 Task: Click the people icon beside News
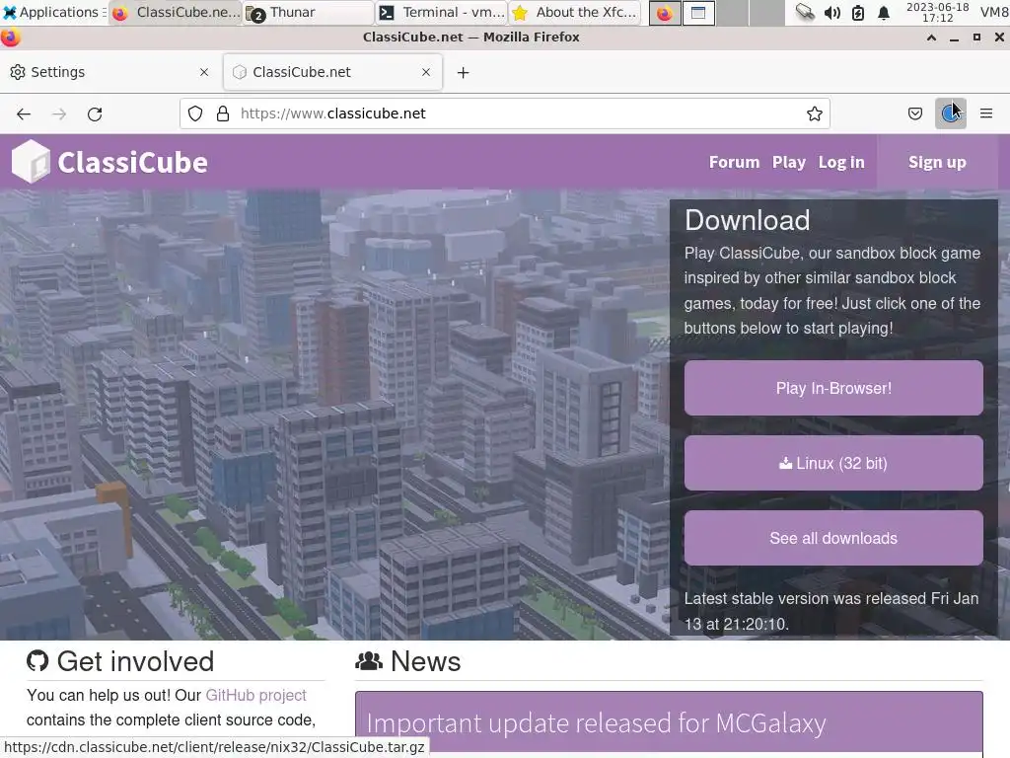(369, 660)
